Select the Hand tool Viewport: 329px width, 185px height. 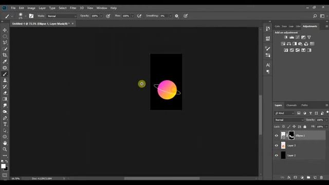point(5,143)
